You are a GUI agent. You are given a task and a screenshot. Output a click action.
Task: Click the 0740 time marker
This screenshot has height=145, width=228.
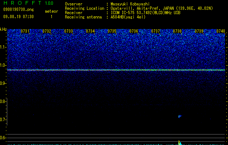point(221,31)
